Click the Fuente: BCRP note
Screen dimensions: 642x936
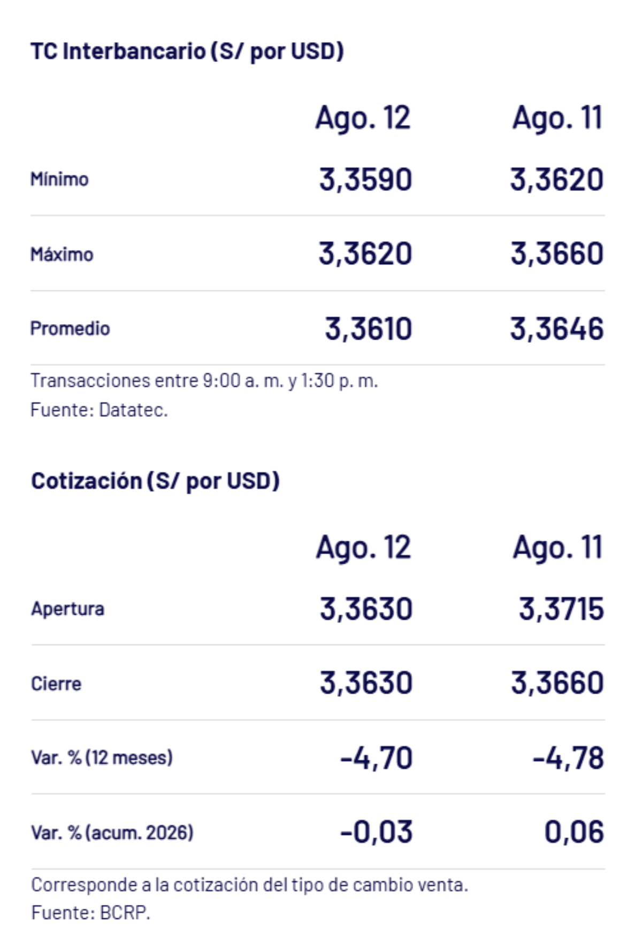[90, 912]
